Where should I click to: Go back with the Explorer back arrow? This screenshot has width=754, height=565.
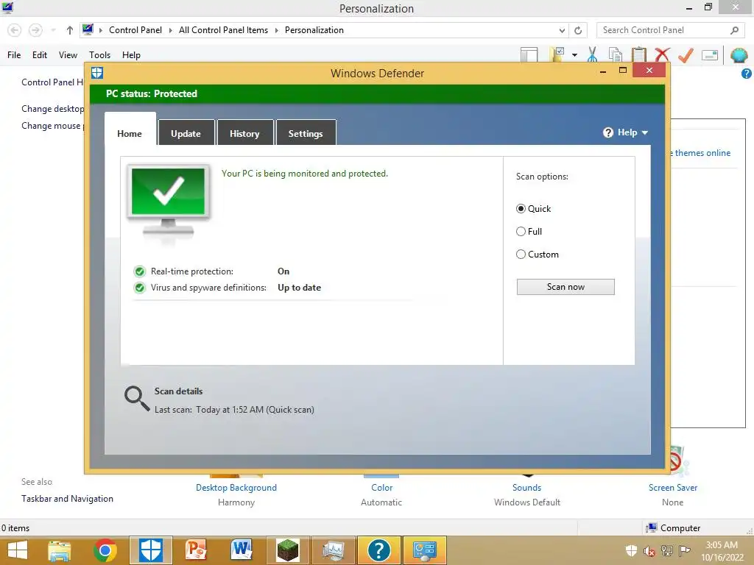[15, 30]
